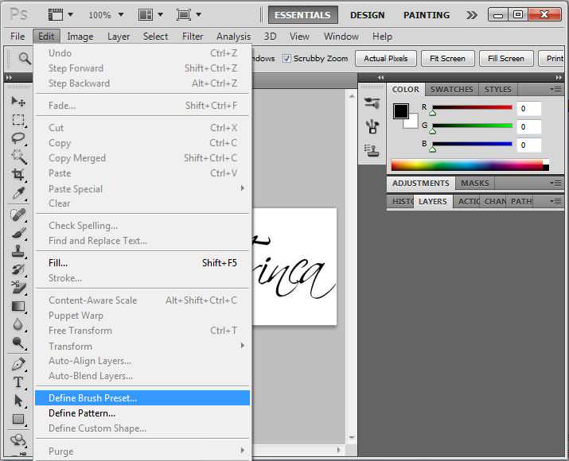Show more workspaces via double chevron
This screenshot has width=569, height=461.
click(x=471, y=15)
